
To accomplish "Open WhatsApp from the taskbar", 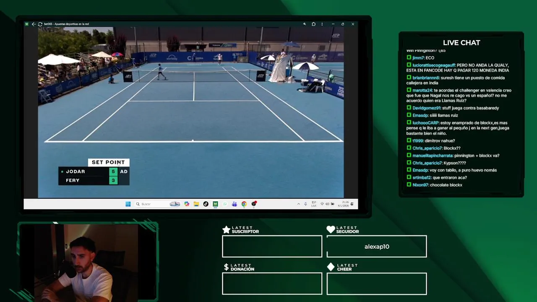I will [225, 204].
